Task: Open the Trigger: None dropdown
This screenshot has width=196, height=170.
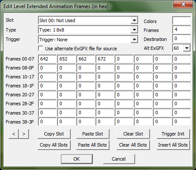Action: 134,40
